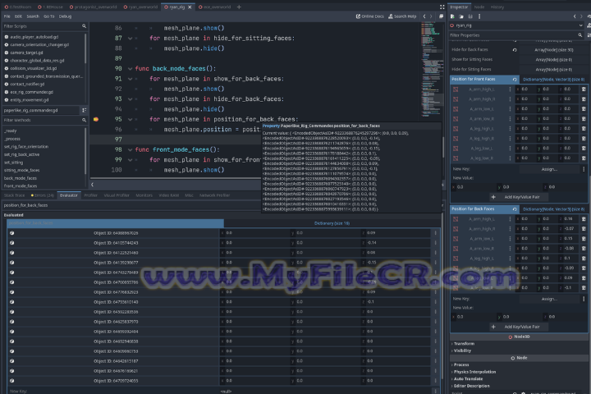
Task: Open options for A_arm_low_L key in Front Faces
Action: (x=511, y=109)
